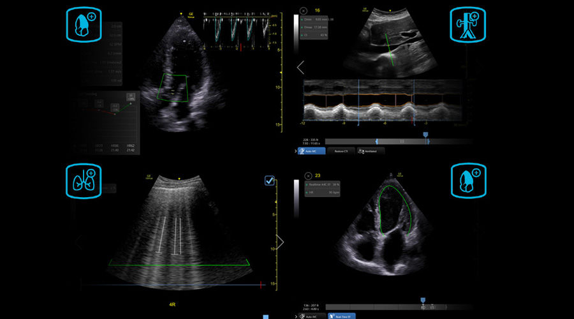The image size is (574, 319).
Task: Close the ejection fraction panel numbered 23
Action: coord(309,175)
